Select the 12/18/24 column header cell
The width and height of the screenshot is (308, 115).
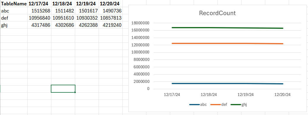click(x=63, y=4)
